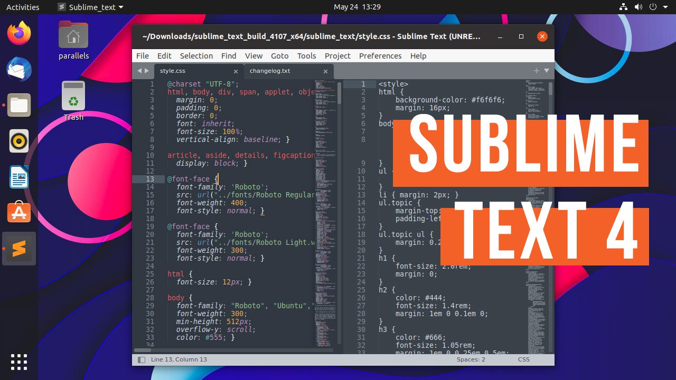The width and height of the screenshot is (676, 380).
Task: Click the first @font-face rule line
Action: (x=193, y=179)
